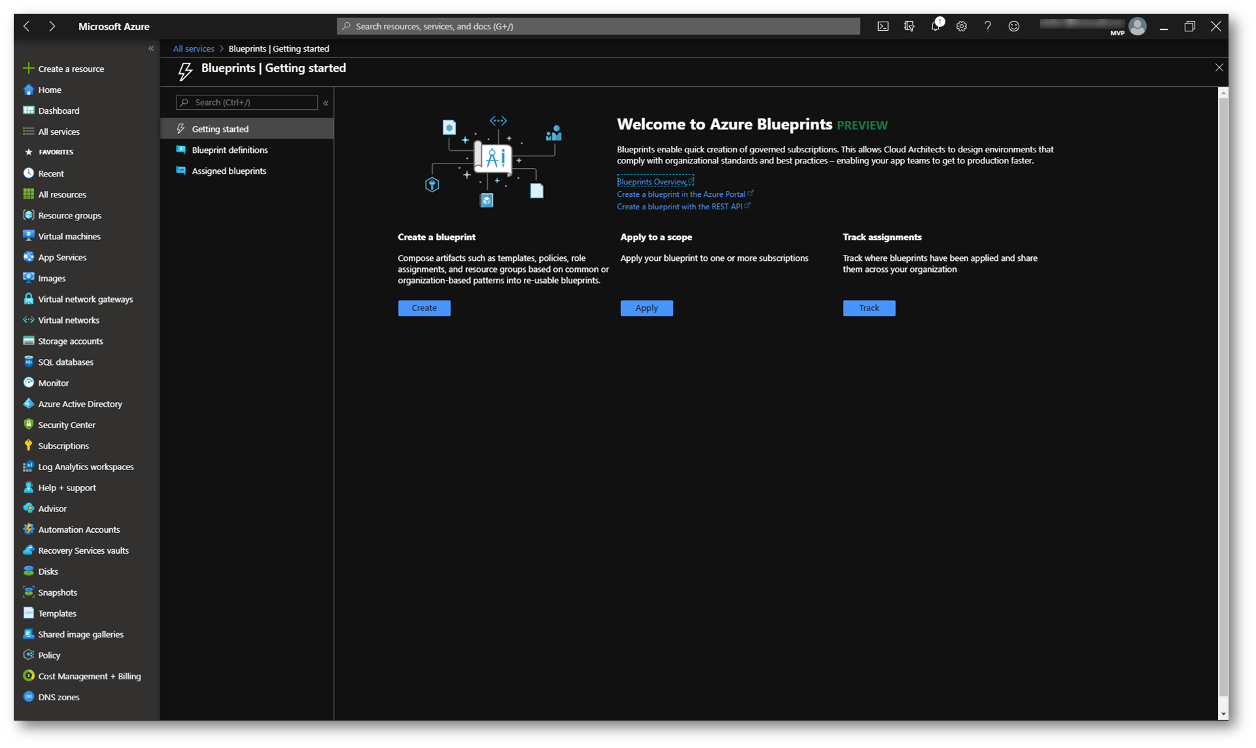Click the vertical scrollbar up arrow
Screen dimensions: 1256x748
coord(1223,93)
